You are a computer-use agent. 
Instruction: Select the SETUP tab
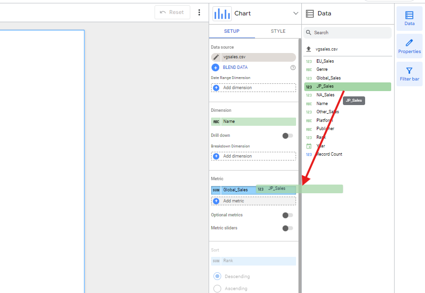[x=232, y=31]
